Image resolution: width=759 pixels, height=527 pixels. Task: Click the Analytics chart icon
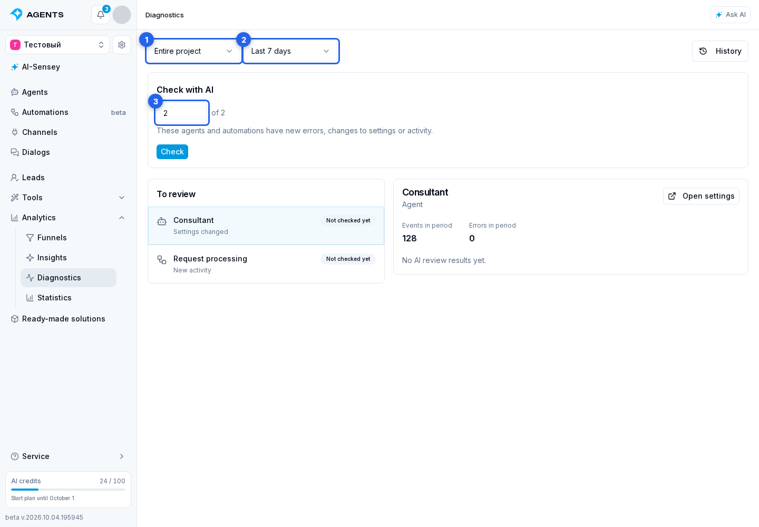[x=15, y=218]
